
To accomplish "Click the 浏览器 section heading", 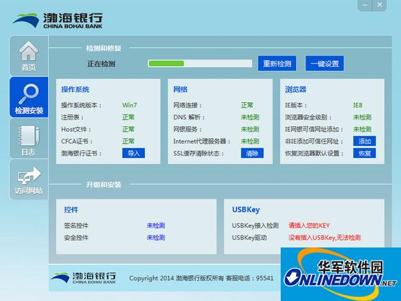I will click(295, 90).
